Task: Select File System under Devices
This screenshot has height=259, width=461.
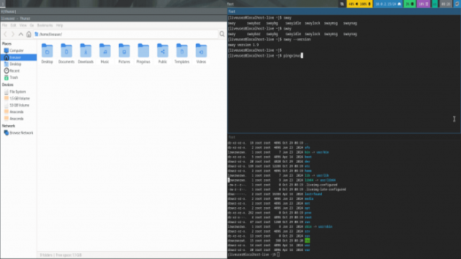Action: pos(19,91)
